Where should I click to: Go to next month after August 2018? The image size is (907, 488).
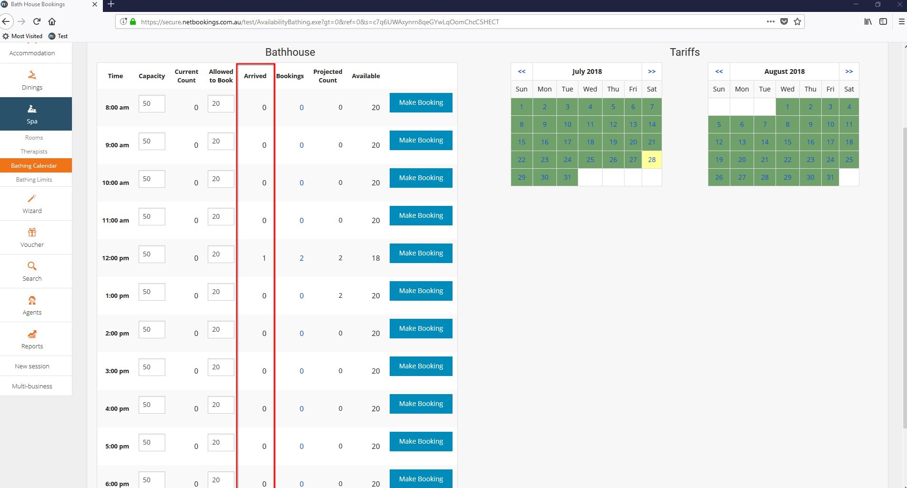coord(849,71)
